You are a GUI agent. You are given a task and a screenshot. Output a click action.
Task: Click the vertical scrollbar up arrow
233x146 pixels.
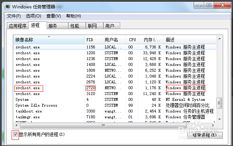click(x=219, y=39)
